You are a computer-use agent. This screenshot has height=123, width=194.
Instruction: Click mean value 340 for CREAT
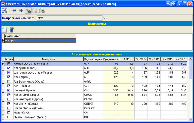click(111, 104)
